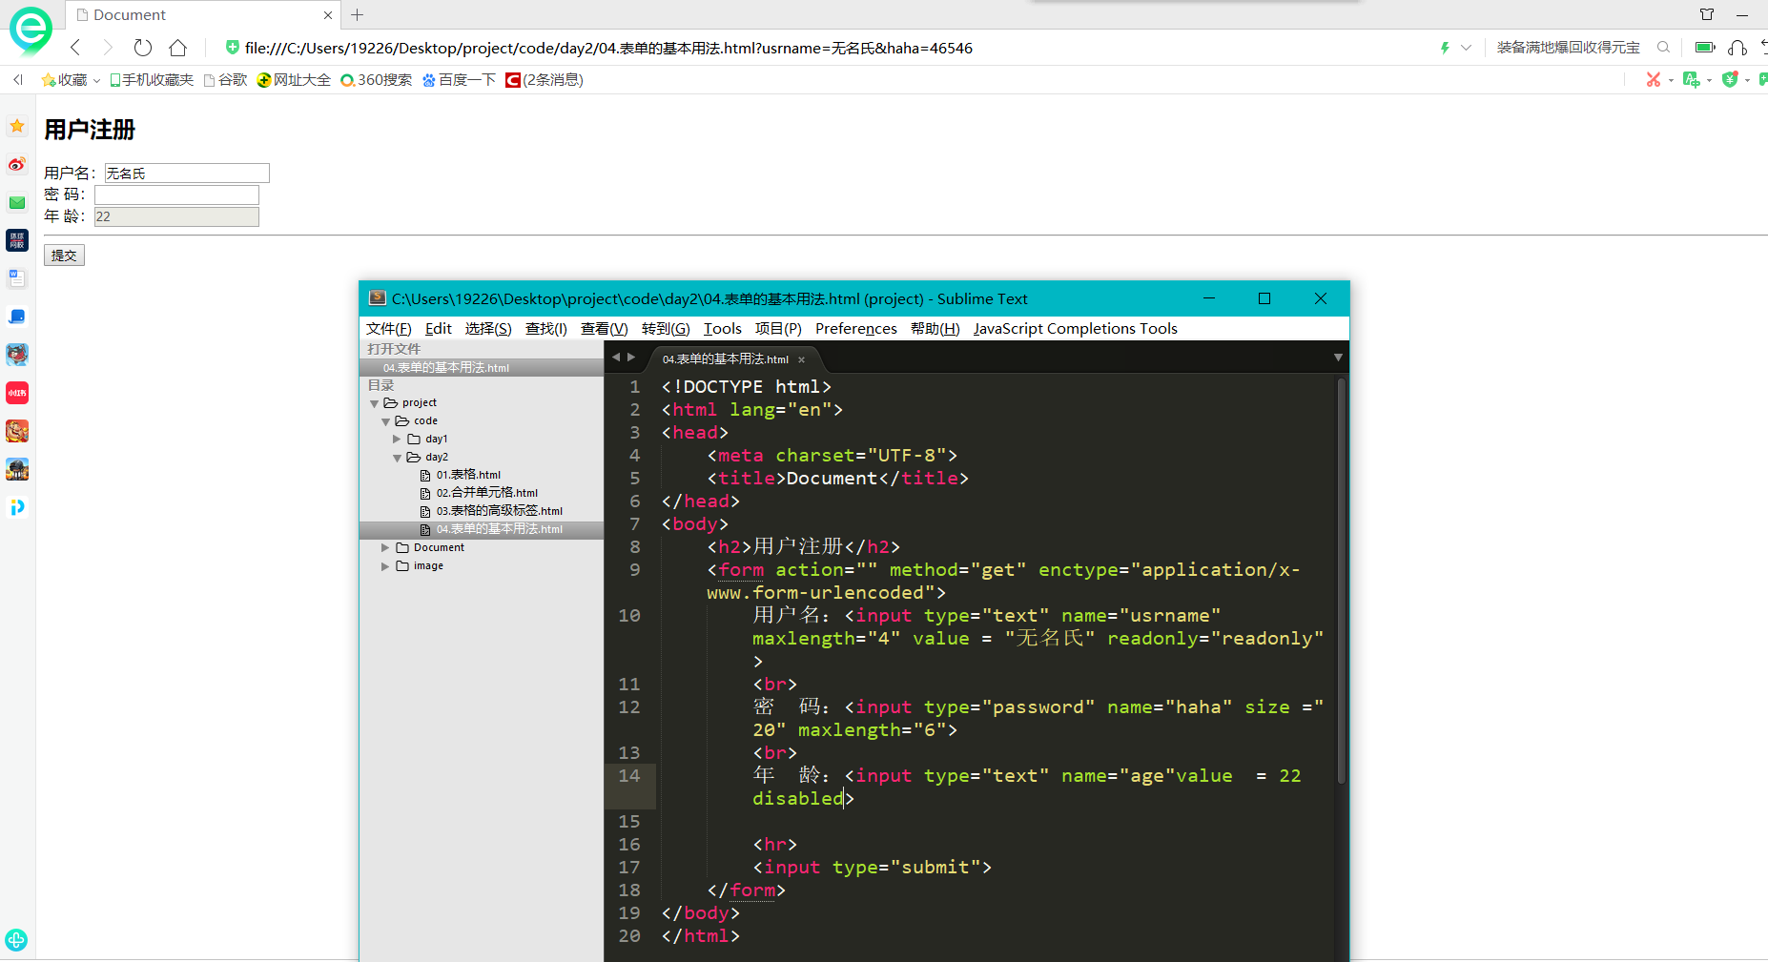1768x962 pixels.
Task: Open a new browser tab with plus button
Action: click(x=358, y=15)
